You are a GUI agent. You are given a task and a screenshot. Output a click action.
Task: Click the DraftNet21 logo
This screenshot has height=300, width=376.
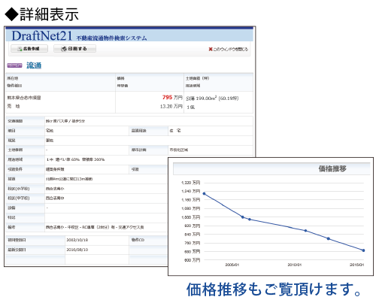[x=42, y=36]
